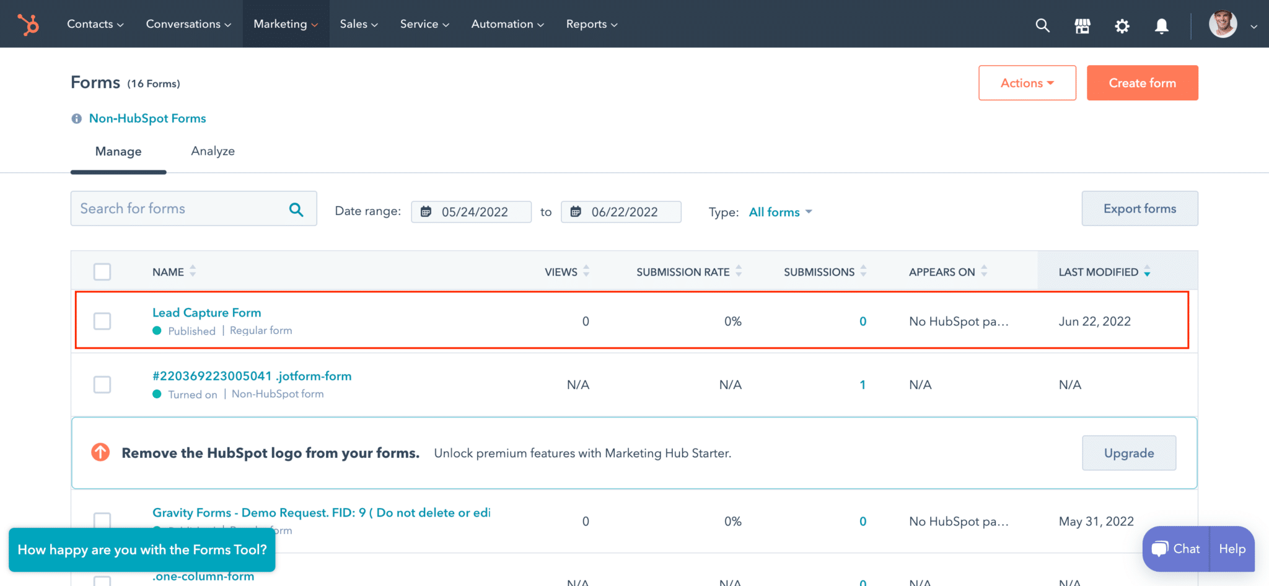
Task: Open the App Marketplace
Action: (1082, 25)
